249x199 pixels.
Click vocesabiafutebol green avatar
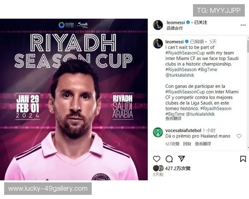(158, 132)
